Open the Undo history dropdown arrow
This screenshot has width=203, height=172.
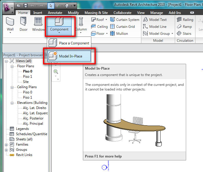coord(37,6)
